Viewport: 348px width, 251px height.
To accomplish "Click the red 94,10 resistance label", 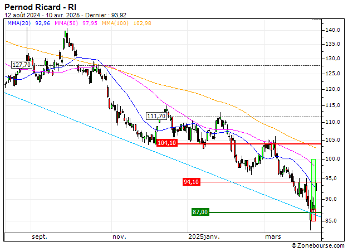I will (191, 182).
